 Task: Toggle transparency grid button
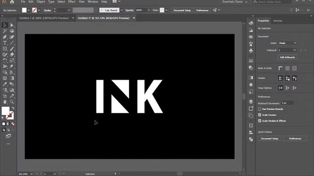(294, 68)
